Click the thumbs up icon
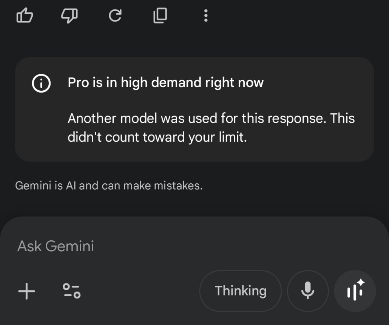Viewport: 389px width, 325px height. 25,16
